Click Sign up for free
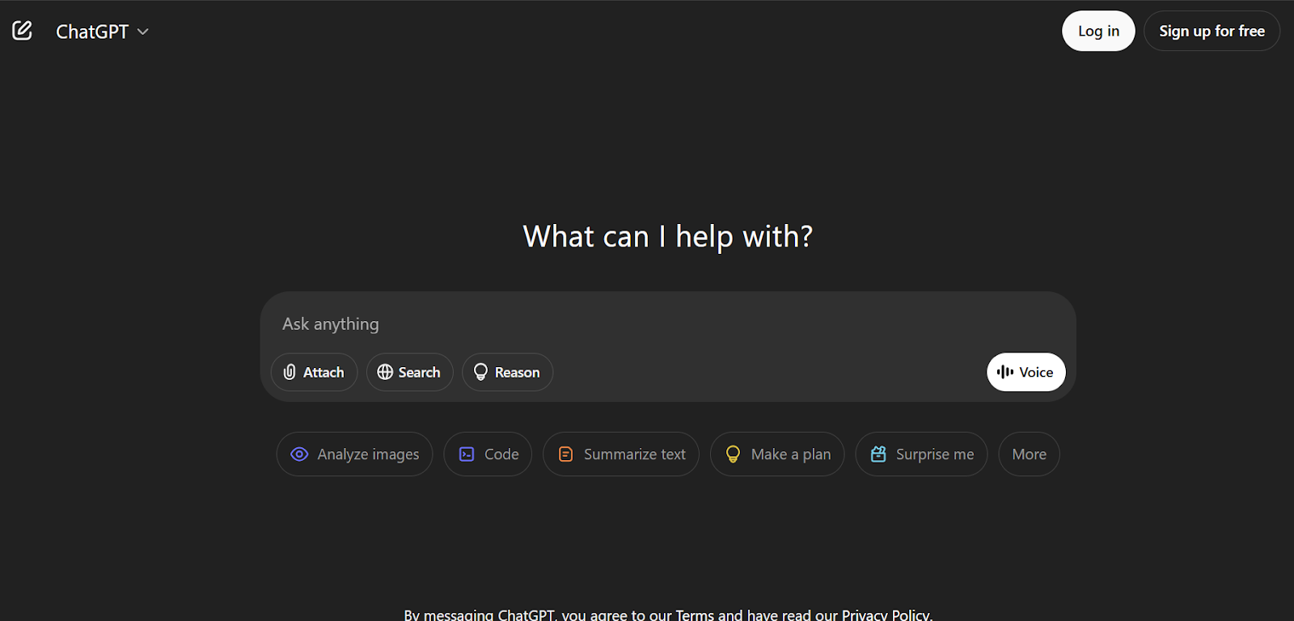The image size is (1294, 621). click(1212, 31)
